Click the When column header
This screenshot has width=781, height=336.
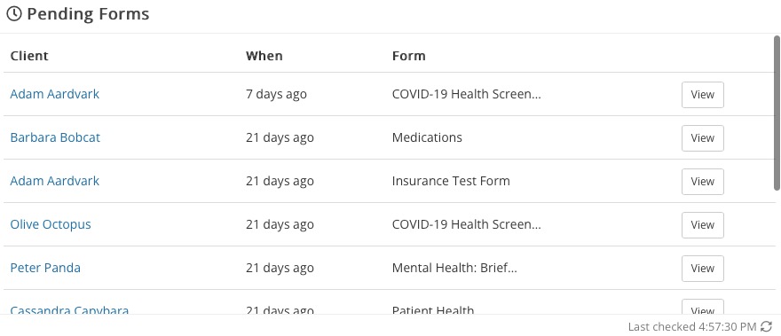[x=264, y=55]
